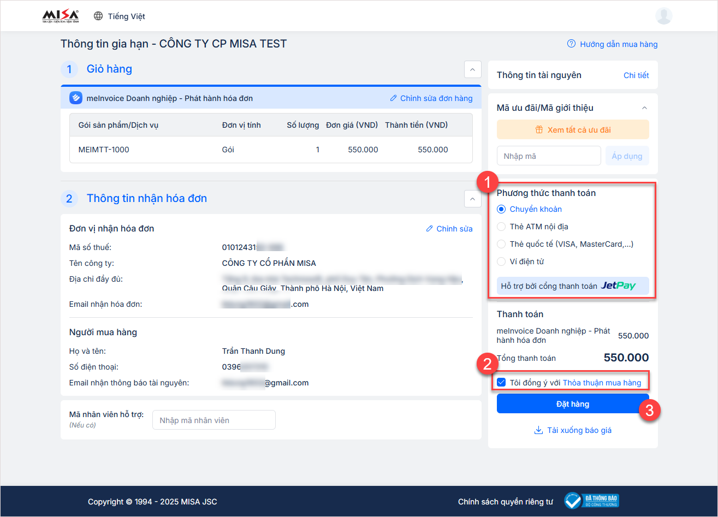
Task: Click the name Trần Thanh Dung
Action: tap(253, 351)
